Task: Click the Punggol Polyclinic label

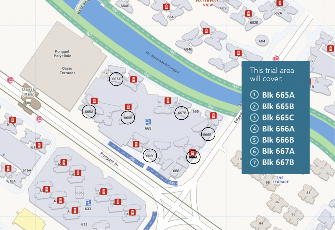Action: point(62,54)
